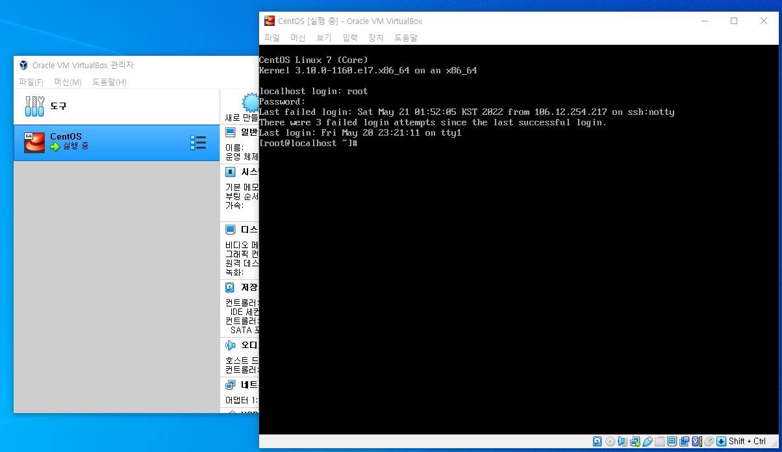Click the 녹화: label in the display section

234,272
